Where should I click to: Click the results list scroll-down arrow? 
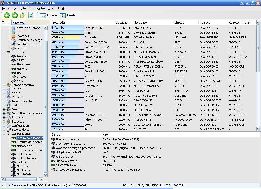click(x=258, y=129)
